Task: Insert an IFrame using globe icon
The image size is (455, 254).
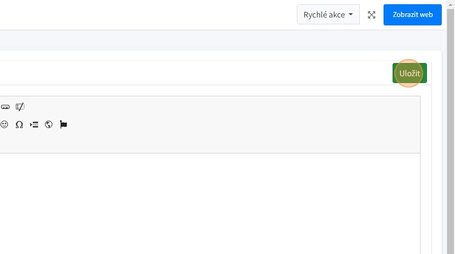Action: click(x=49, y=125)
